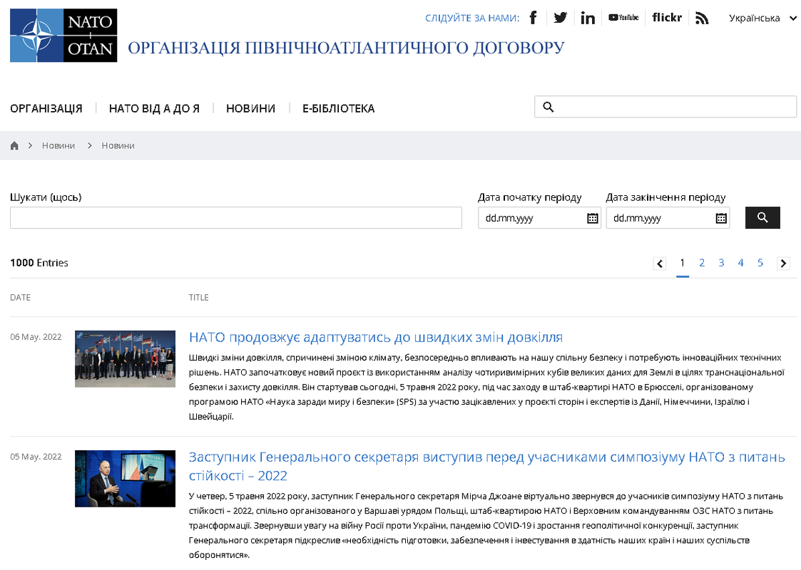This screenshot has width=801, height=570.
Task: Click the NATO OTAN logo
Action: (63, 35)
